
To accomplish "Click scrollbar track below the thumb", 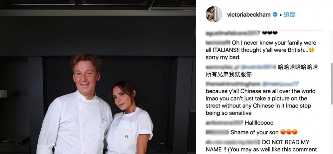I will 332,129.
